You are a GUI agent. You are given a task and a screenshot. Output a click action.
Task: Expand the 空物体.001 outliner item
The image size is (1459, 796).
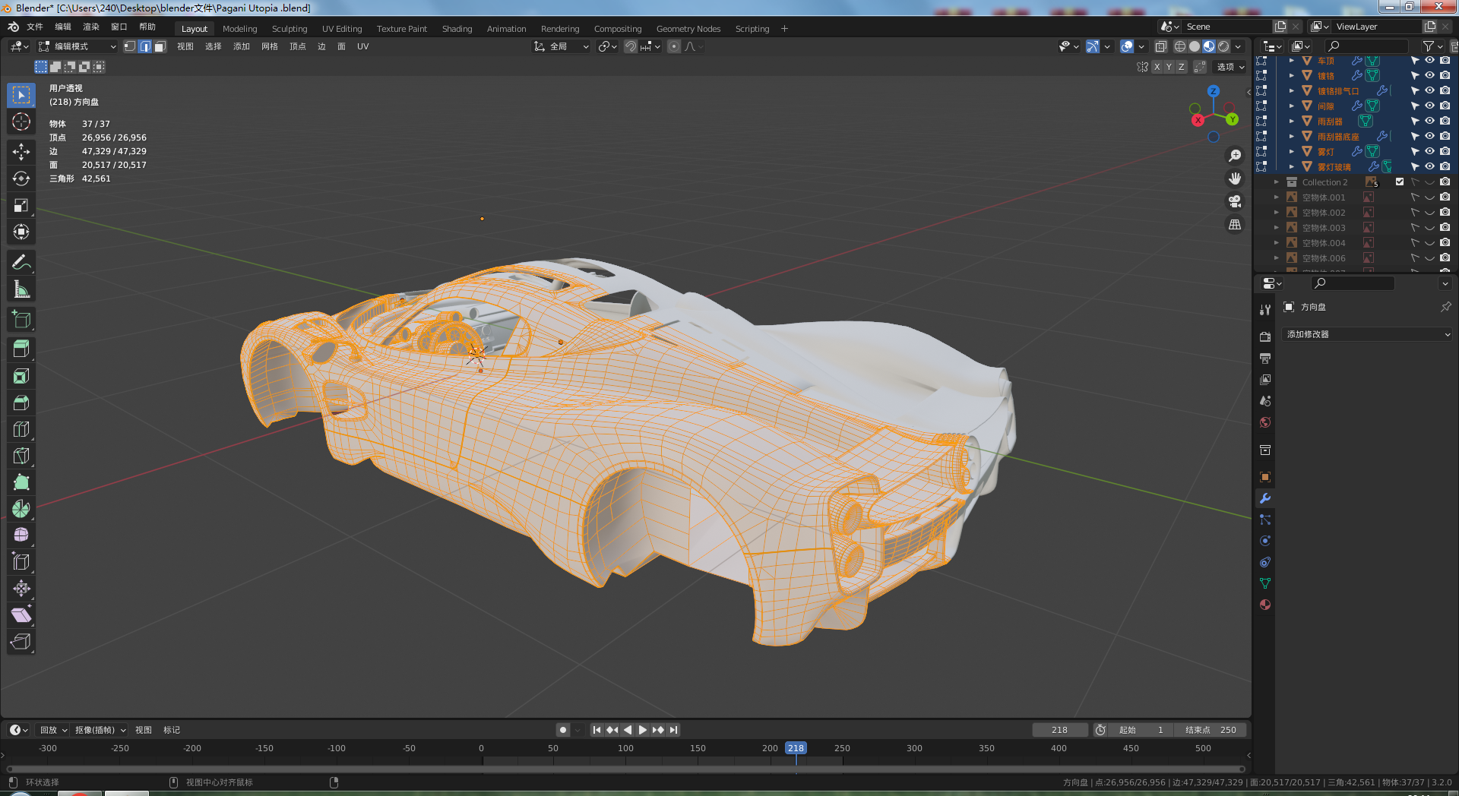pyautogui.click(x=1277, y=197)
